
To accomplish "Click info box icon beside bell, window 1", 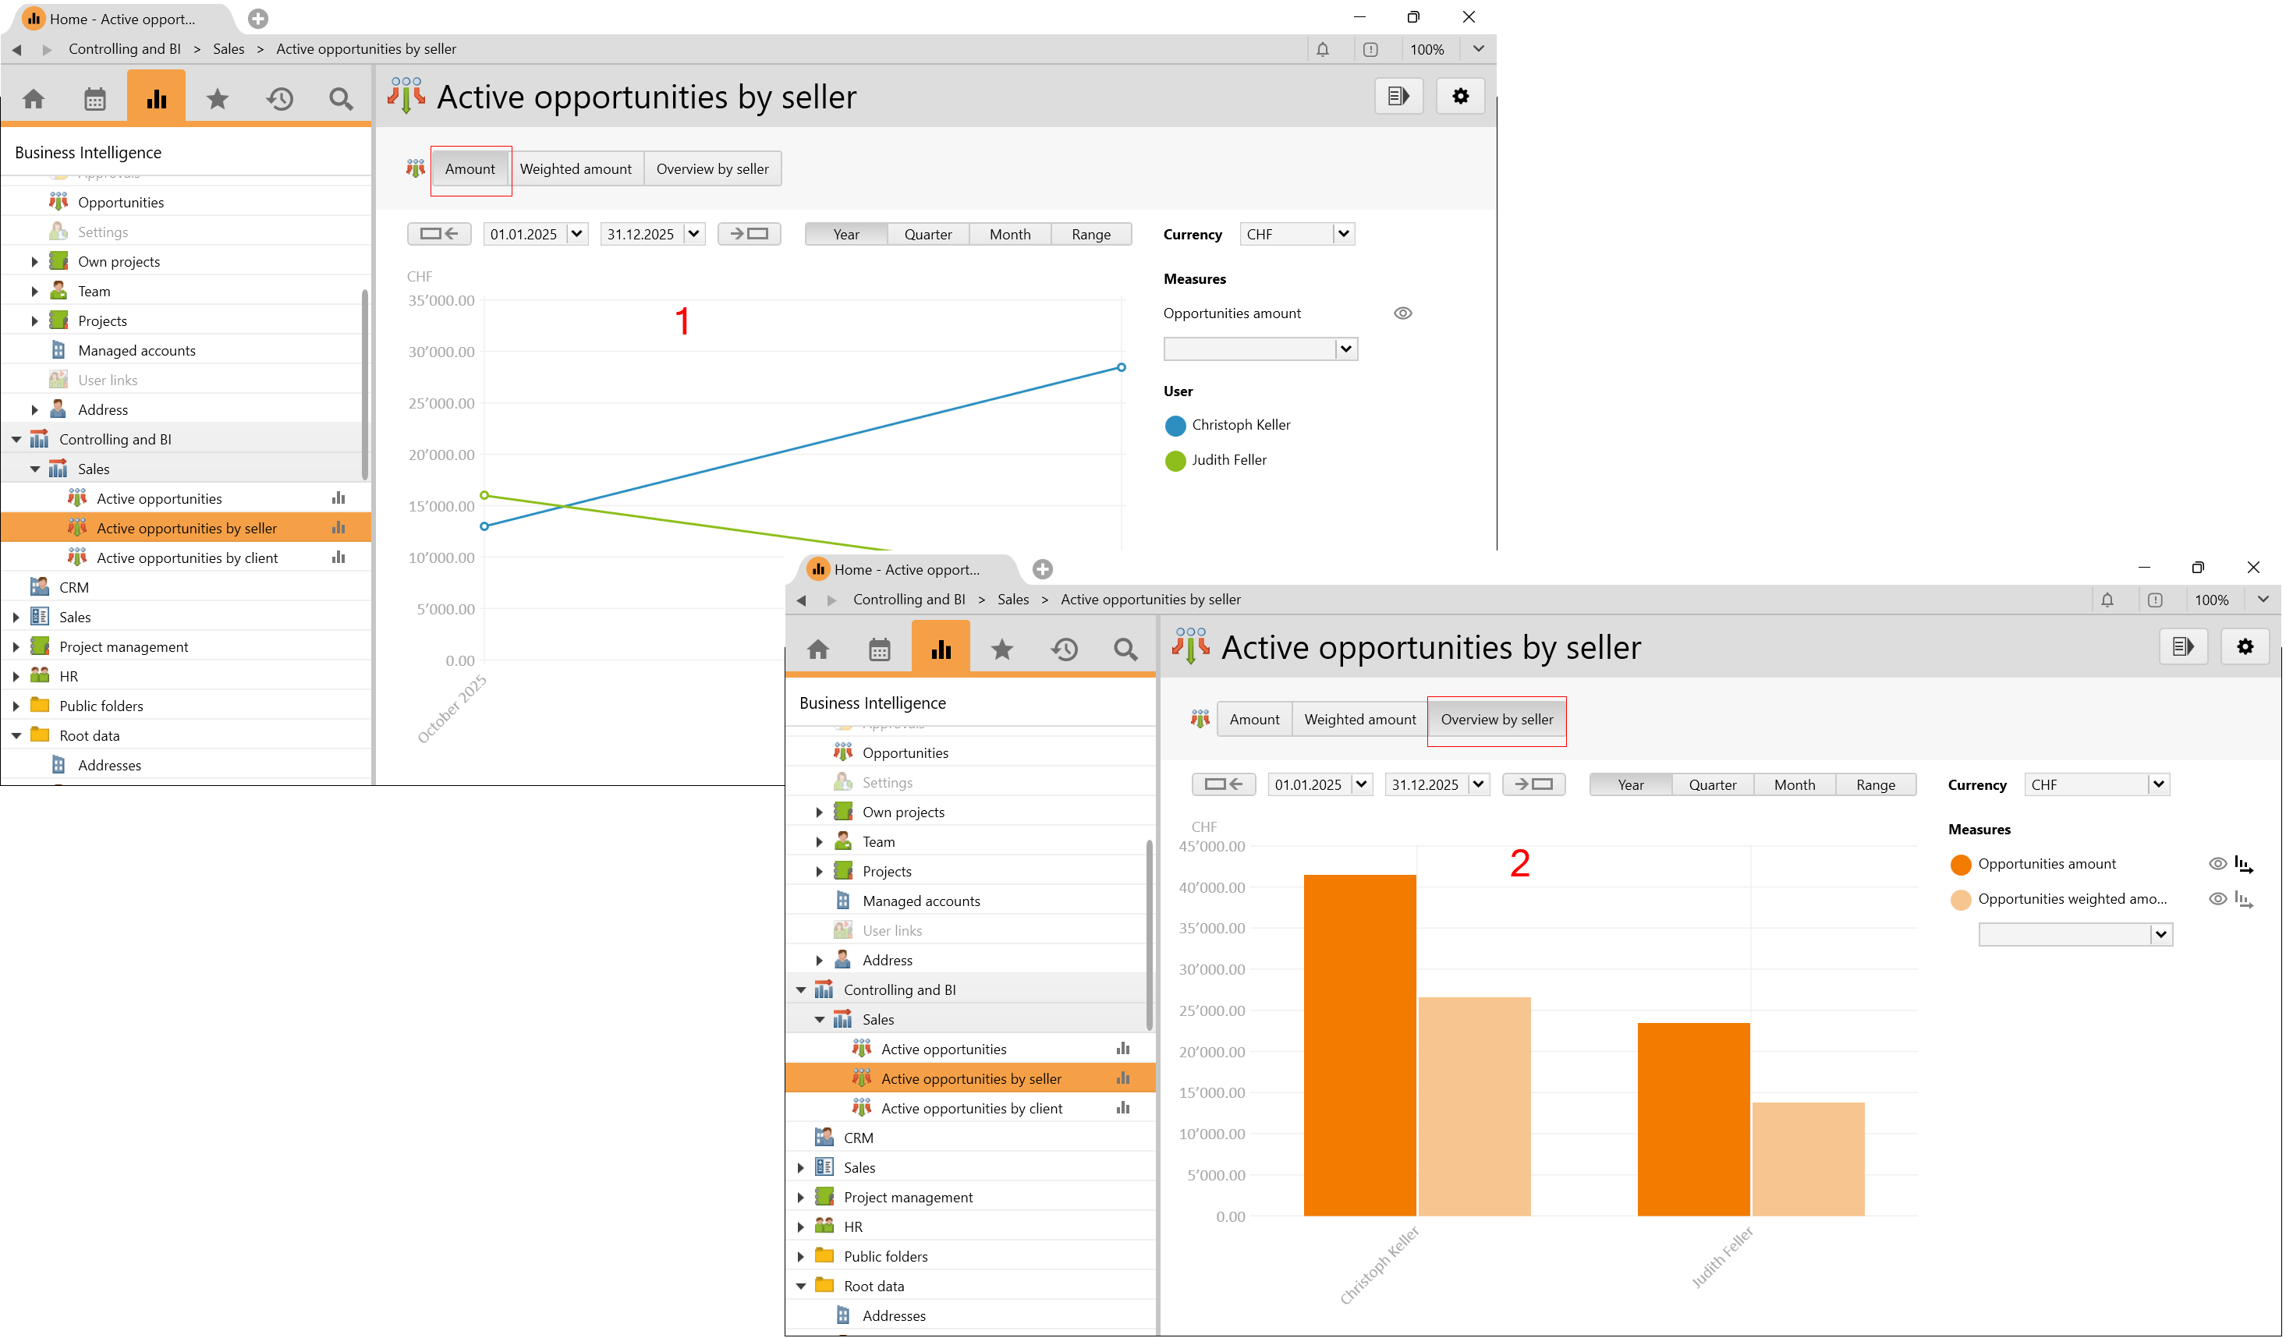I will tap(1370, 49).
